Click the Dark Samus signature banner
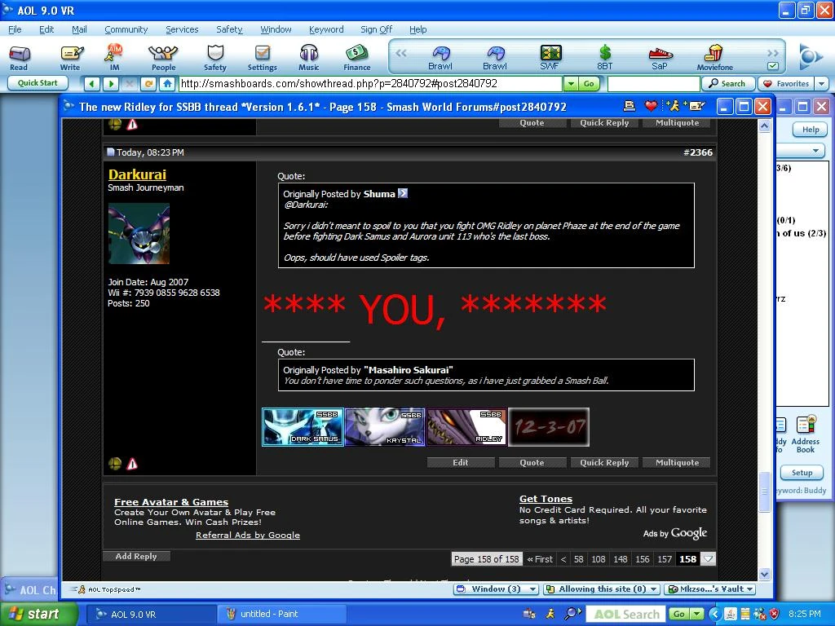The image size is (835, 626). tap(303, 427)
